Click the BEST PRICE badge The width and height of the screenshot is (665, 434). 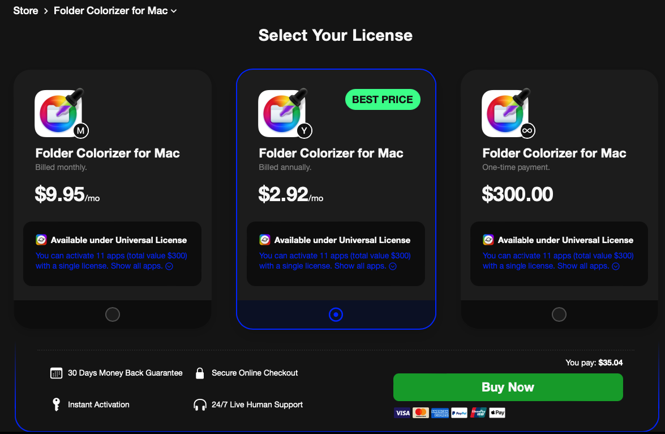point(383,100)
